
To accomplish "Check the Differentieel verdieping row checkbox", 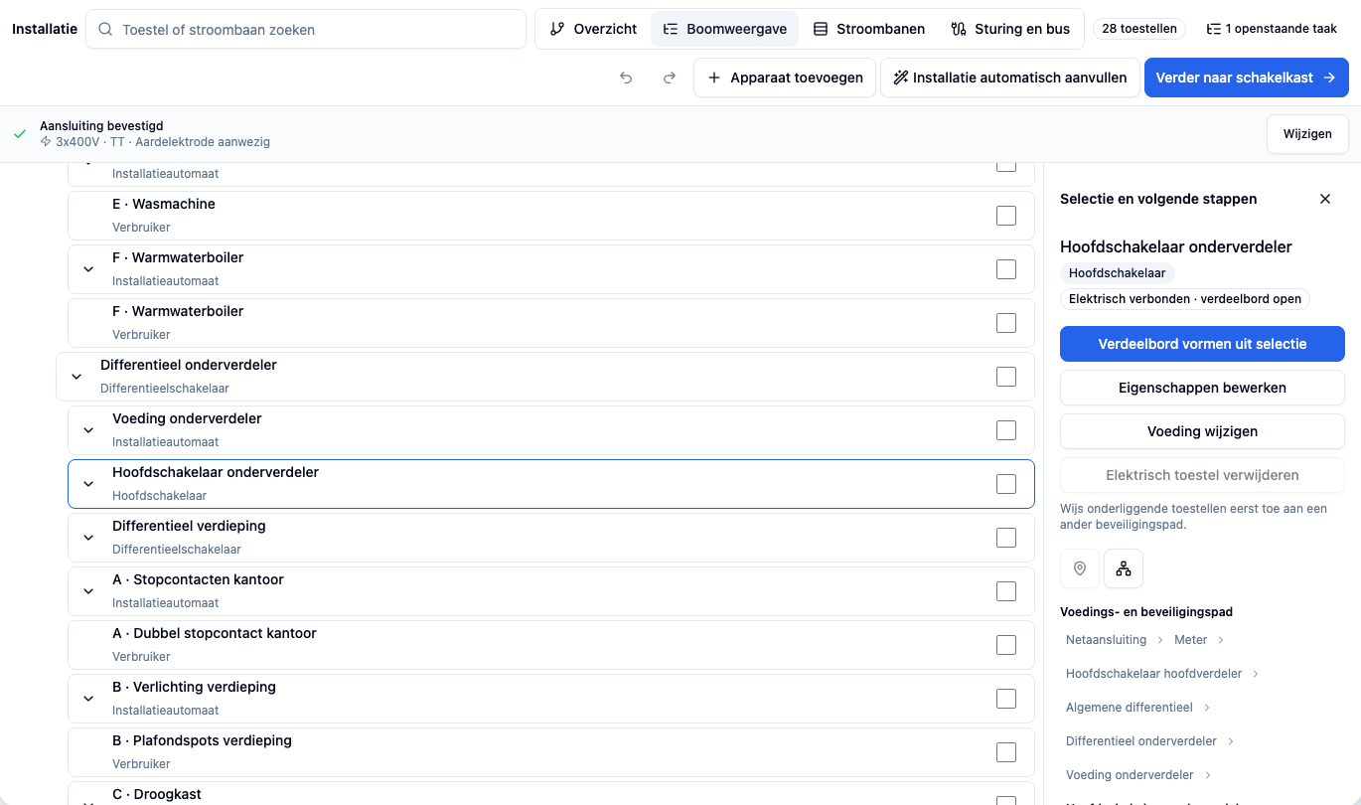I will 1006,538.
